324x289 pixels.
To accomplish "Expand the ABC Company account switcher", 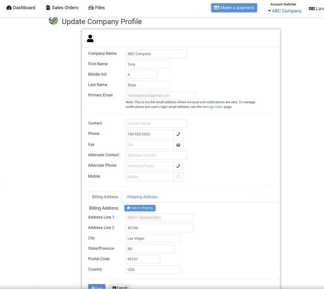I will 284,11.
